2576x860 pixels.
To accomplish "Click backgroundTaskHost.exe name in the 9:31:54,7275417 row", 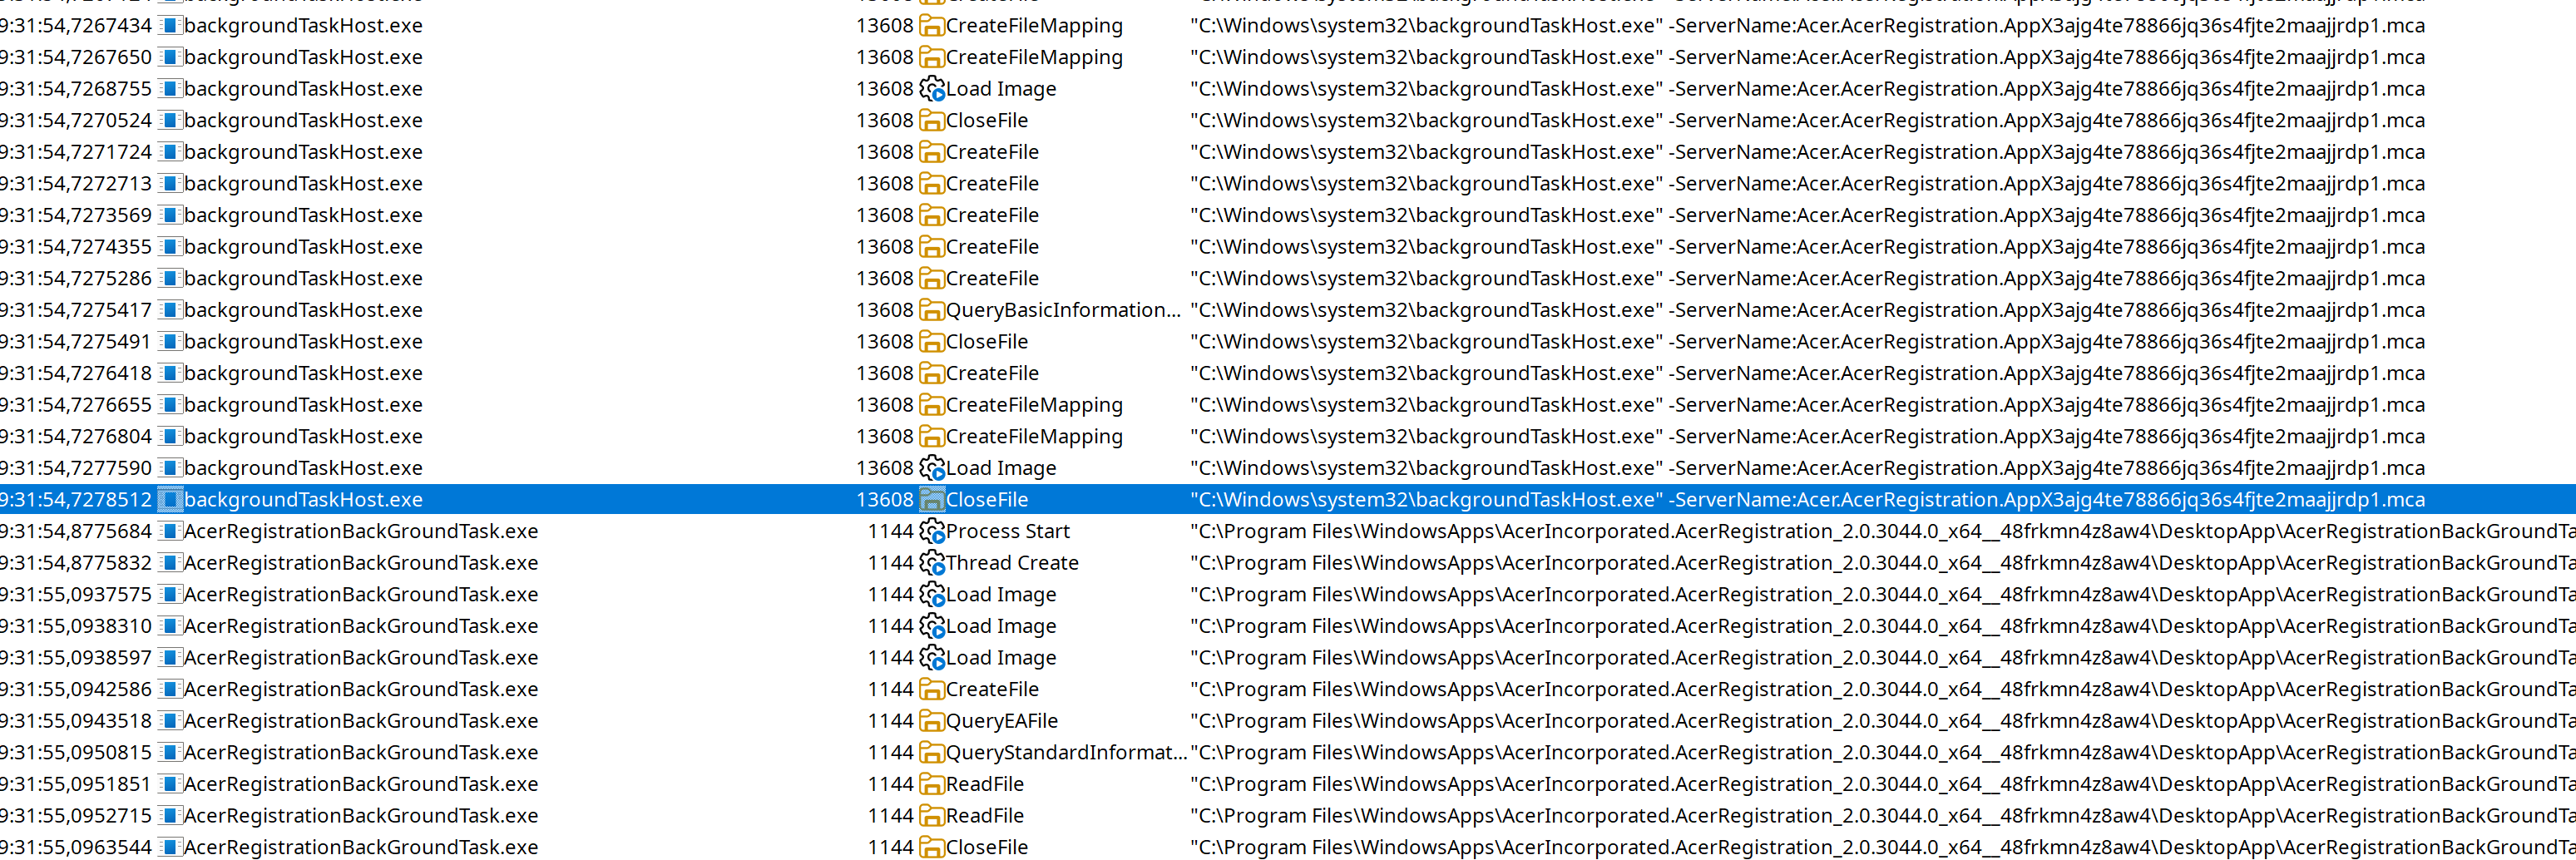I will click(x=303, y=310).
